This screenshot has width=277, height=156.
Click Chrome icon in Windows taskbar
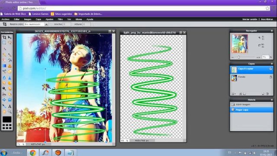(33, 153)
